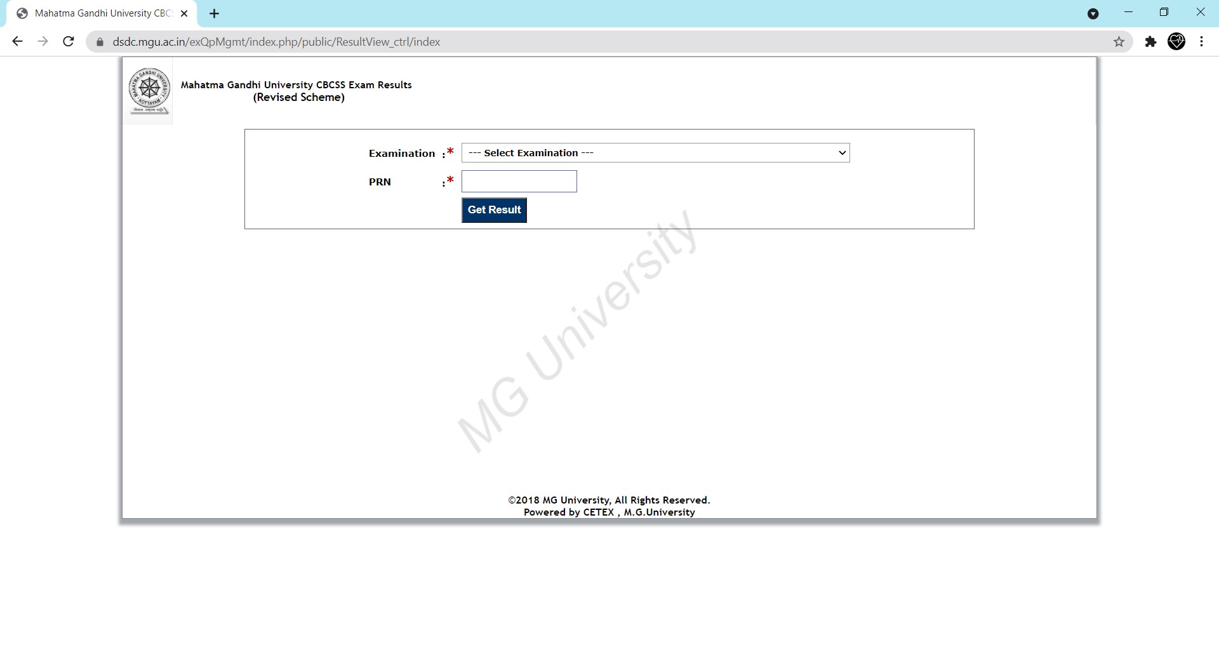Minimize the browser window
The image size is (1219, 654).
tap(1128, 12)
